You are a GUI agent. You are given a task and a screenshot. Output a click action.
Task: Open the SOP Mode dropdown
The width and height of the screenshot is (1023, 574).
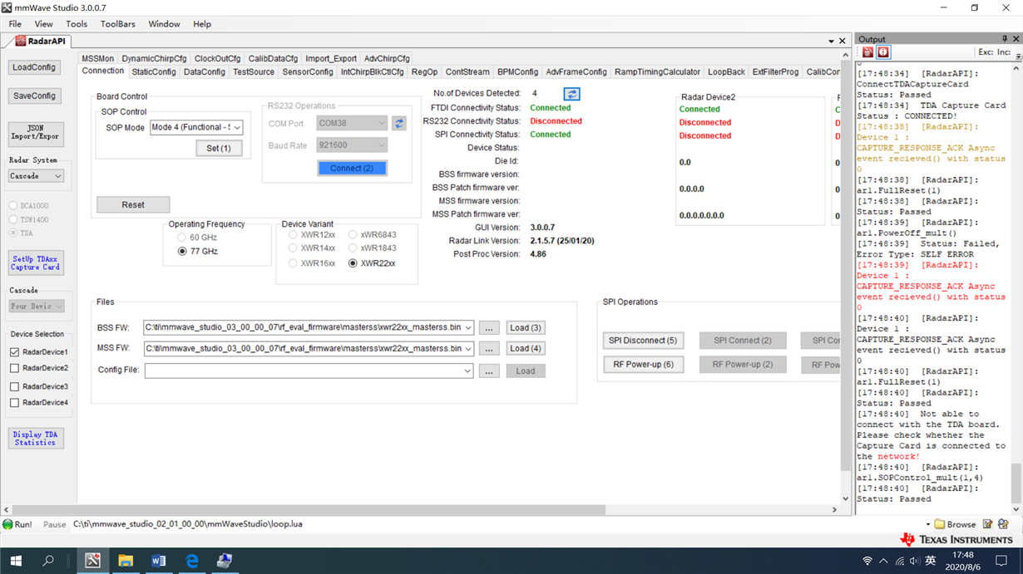click(237, 127)
